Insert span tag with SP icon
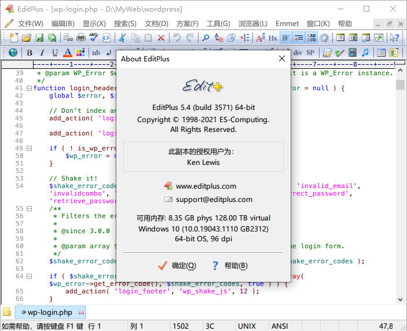 310,53
